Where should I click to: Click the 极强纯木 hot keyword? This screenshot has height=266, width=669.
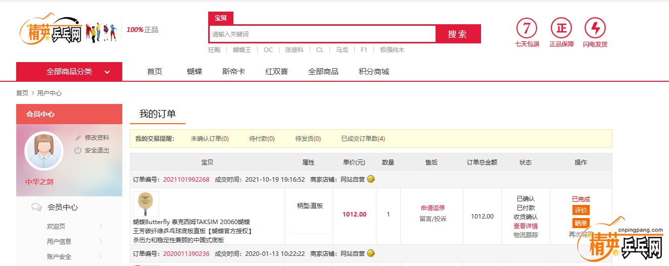coord(392,50)
